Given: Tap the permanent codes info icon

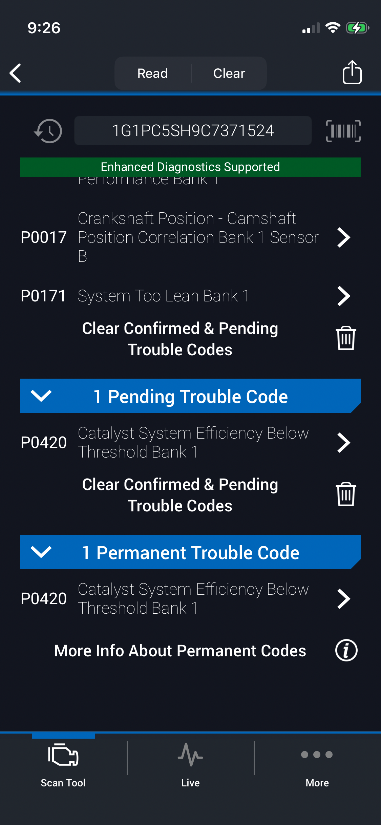Looking at the screenshot, I should (x=346, y=651).
